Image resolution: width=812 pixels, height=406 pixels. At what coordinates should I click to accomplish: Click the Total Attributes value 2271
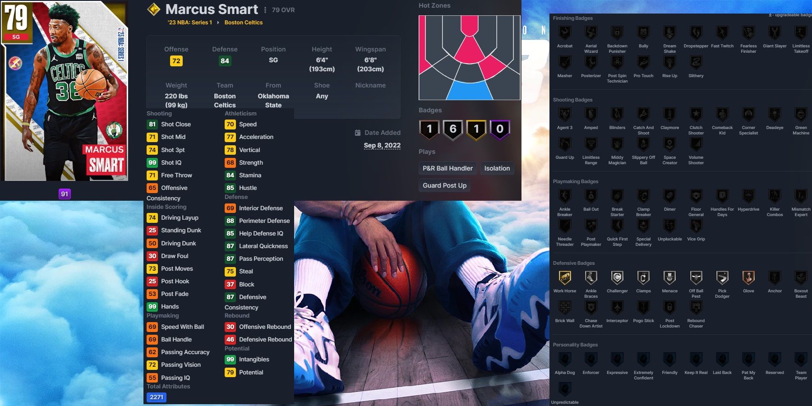[x=157, y=397]
